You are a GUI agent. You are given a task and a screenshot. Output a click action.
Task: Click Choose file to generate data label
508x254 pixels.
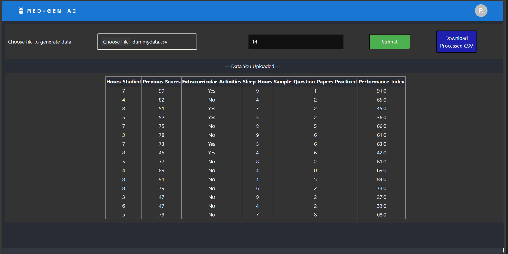[x=39, y=42]
